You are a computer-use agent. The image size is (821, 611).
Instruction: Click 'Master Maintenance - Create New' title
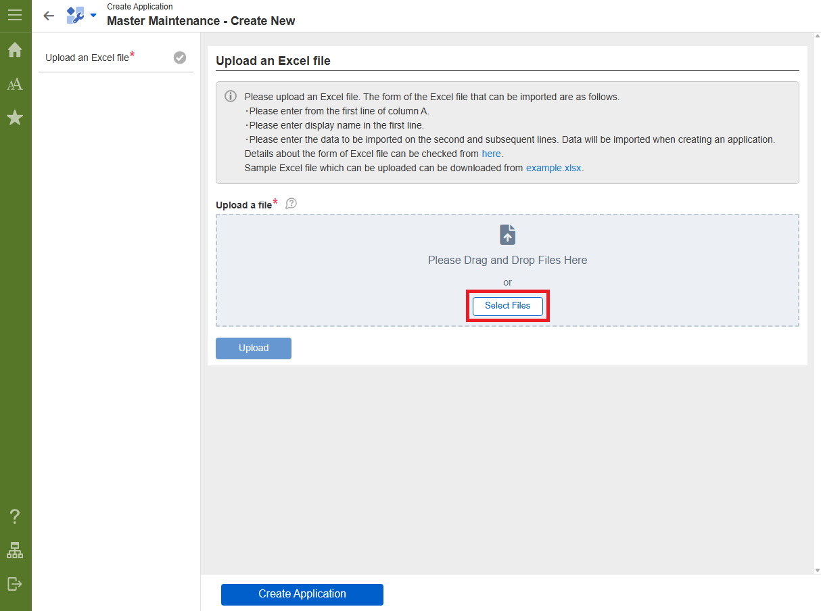coord(201,21)
